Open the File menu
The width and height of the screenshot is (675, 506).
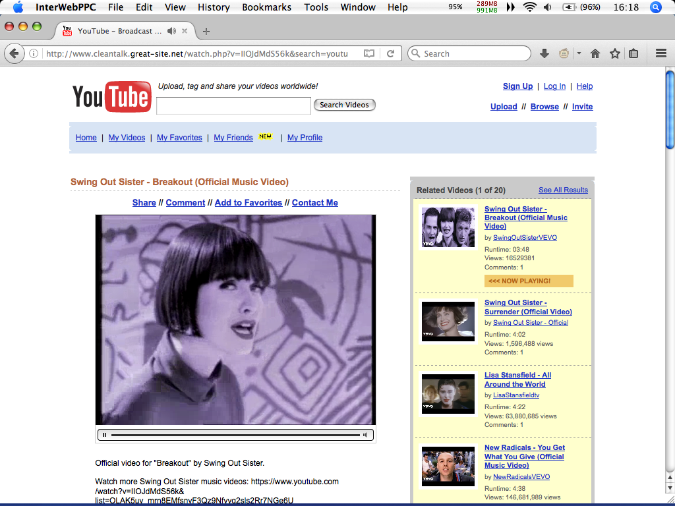[x=116, y=7]
